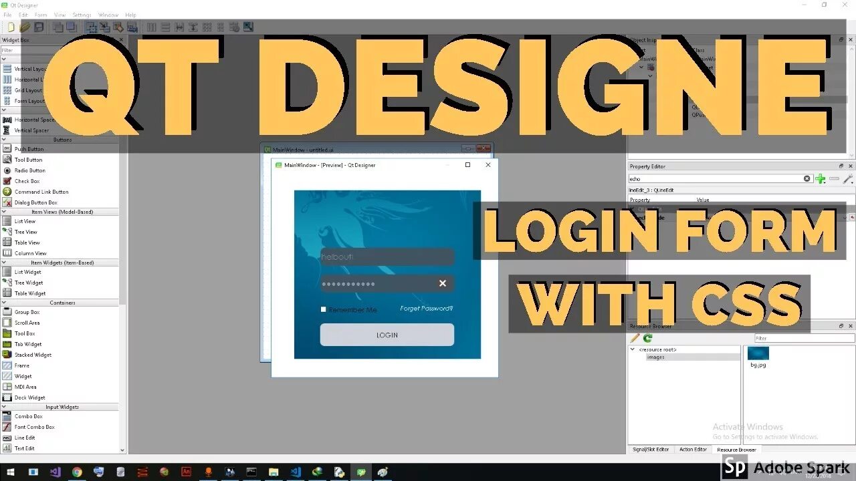
Task: Select the Edit Signals/Slots mode toolbar icon
Action: (105, 27)
